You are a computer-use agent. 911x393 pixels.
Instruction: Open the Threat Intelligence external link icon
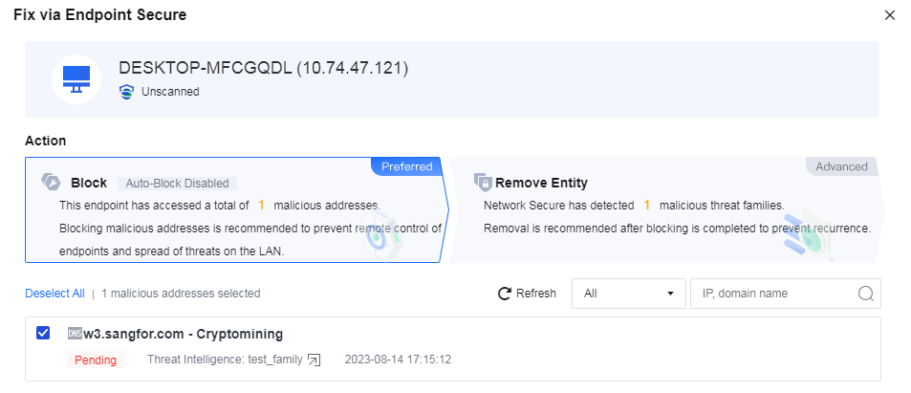tap(314, 360)
